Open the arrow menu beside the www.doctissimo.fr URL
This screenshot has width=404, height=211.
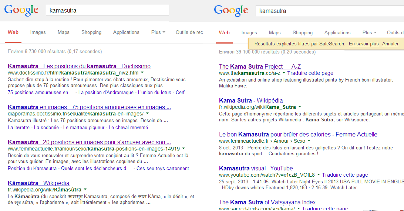pos(142,73)
